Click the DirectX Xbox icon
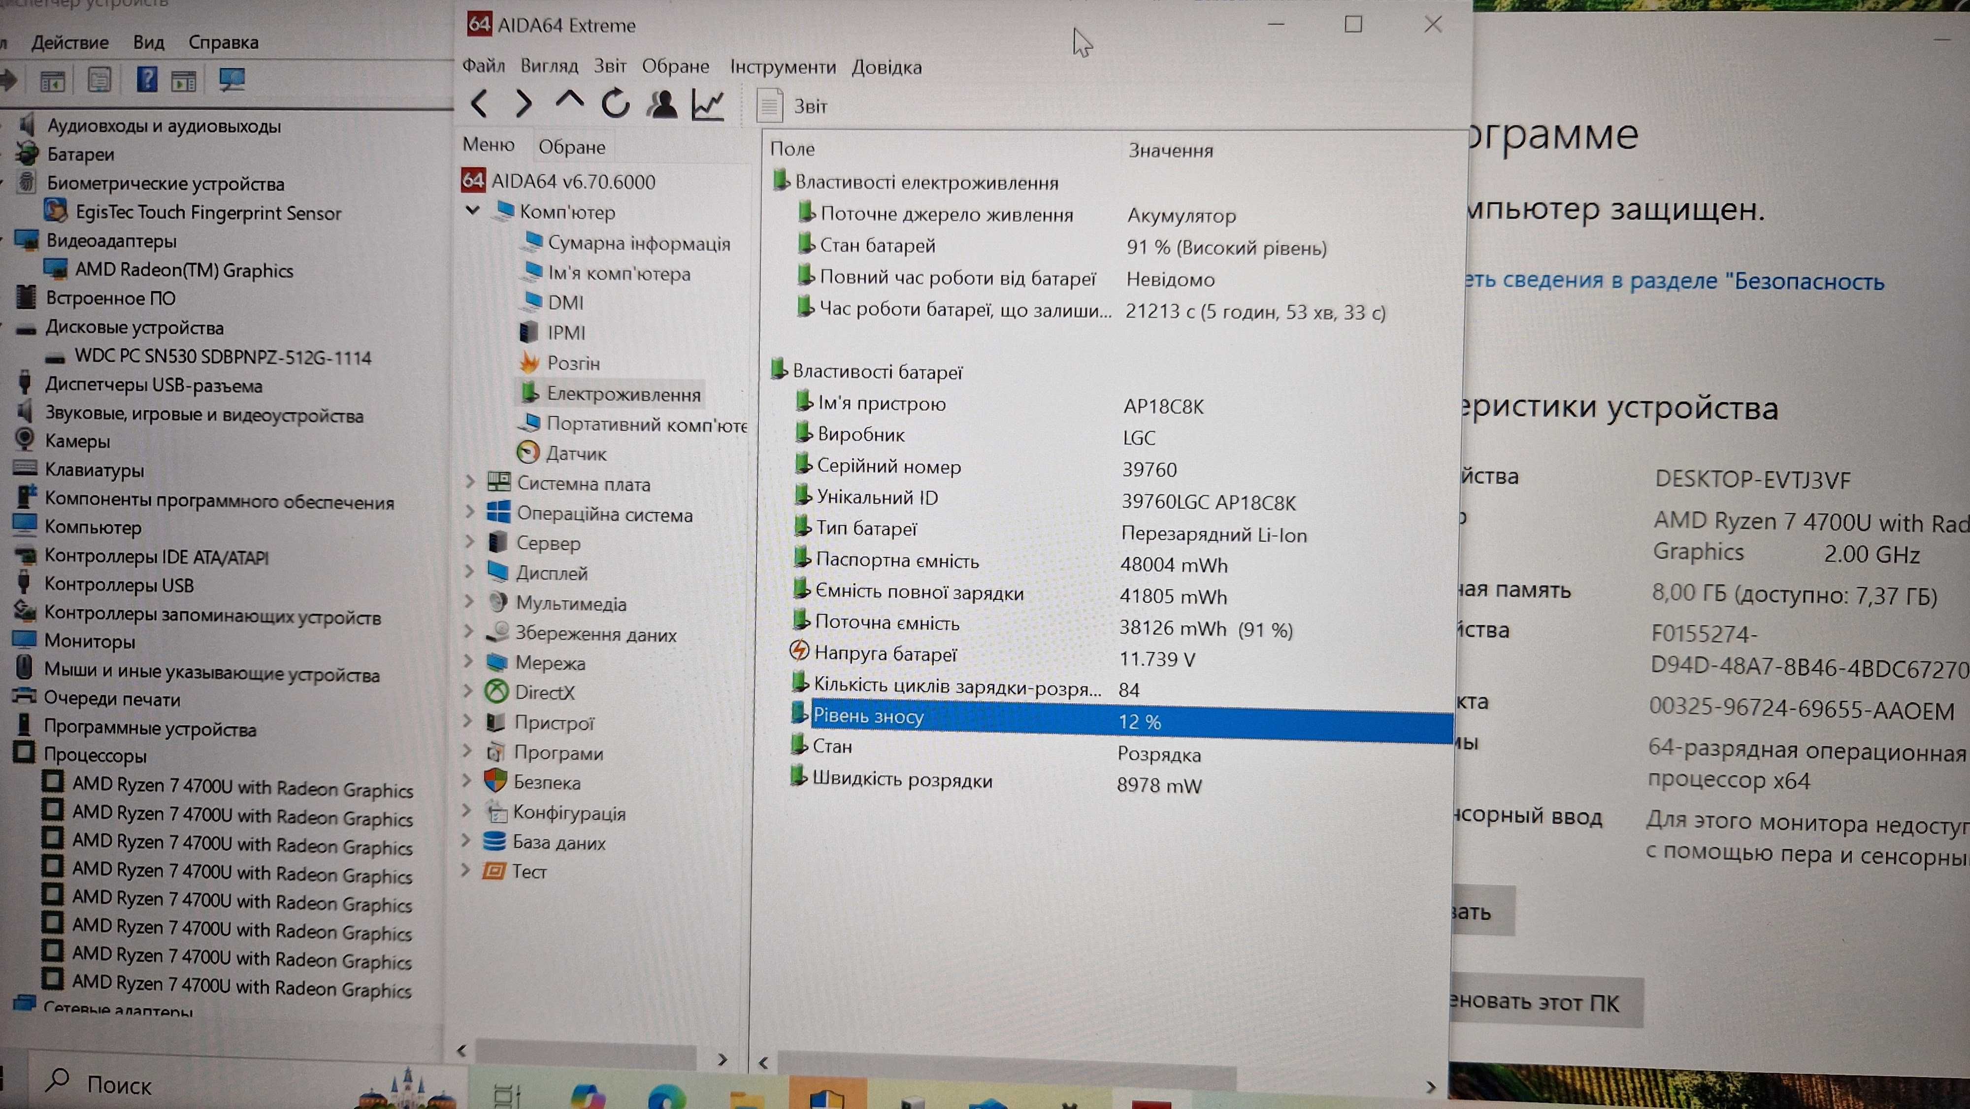Viewport: 1970px width, 1109px height. tap(497, 691)
